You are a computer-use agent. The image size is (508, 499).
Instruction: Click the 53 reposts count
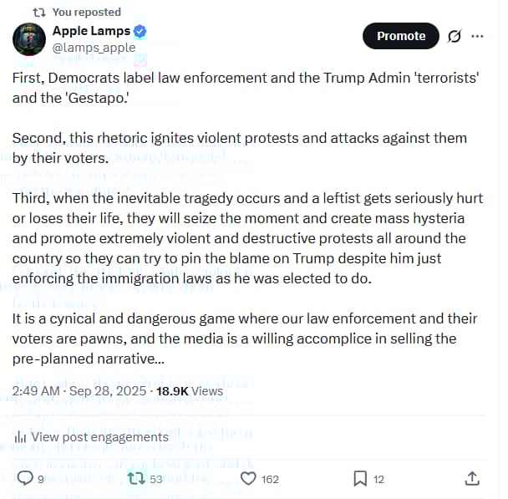point(155,479)
